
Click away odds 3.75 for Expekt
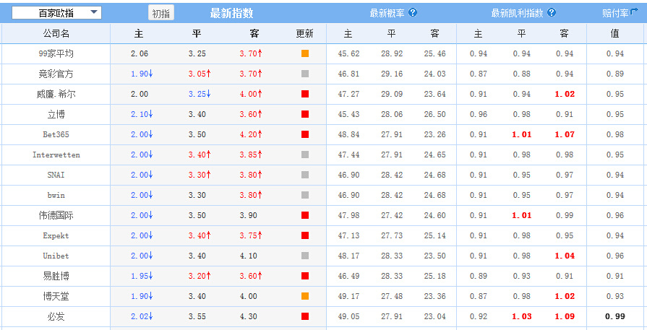click(251, 235)
